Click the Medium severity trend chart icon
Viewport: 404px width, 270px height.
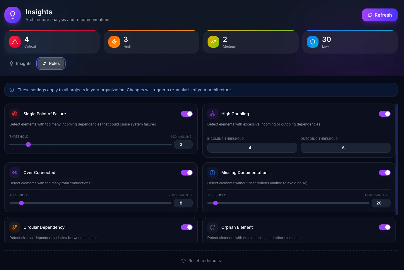(213, 42)
